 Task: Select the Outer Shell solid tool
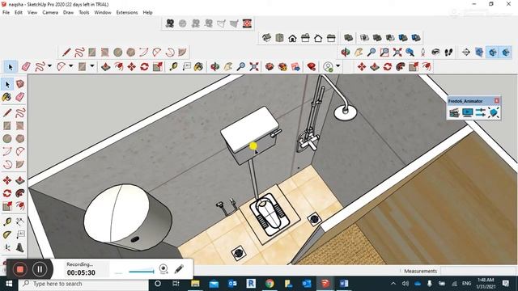click(x=348, y=38)
